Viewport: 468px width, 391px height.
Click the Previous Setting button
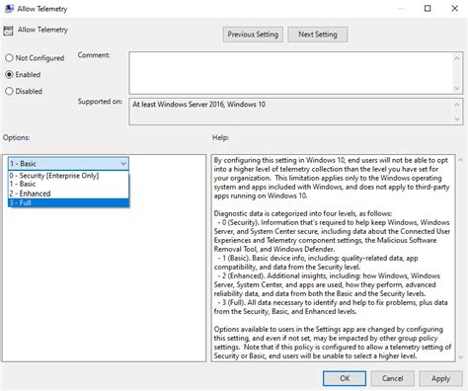pyautogui.click(x=253, y=35)
